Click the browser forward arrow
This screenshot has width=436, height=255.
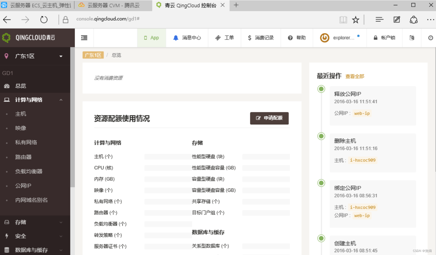point(25,19)
